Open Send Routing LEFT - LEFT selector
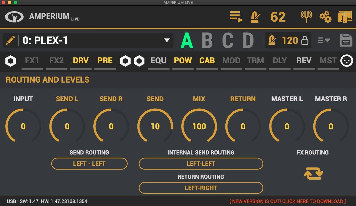The height and width of the screenshot is (206, 356). point(89,164)
